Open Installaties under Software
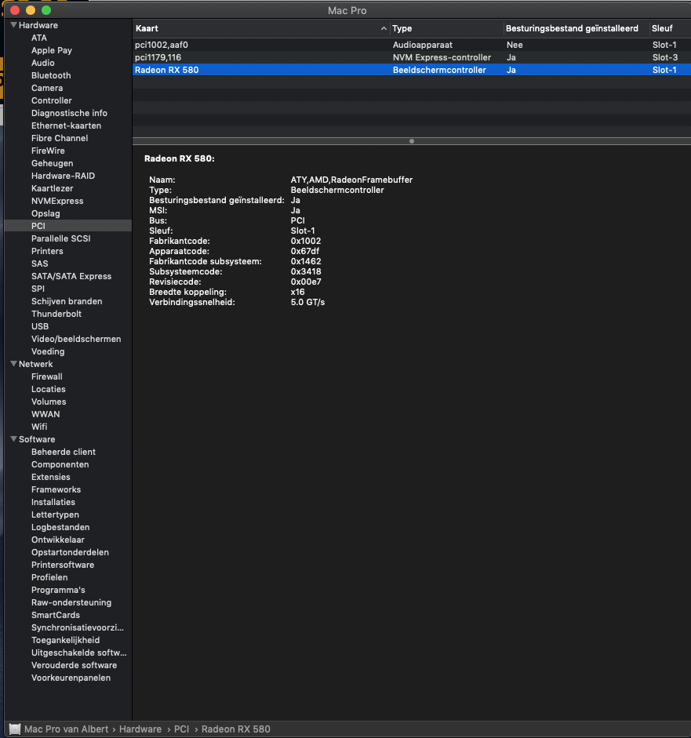This screenshot has height=738, width=691. (53, 502)
